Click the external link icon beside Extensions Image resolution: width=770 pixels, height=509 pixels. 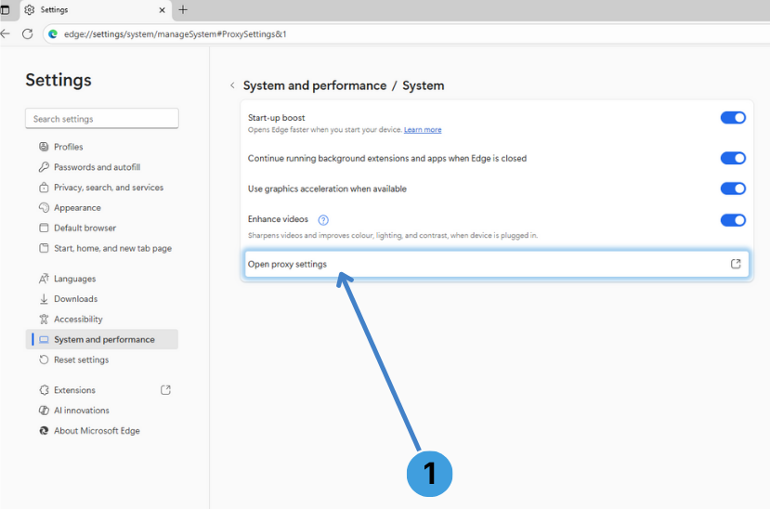pyautogui.click(x=165, y=390)
